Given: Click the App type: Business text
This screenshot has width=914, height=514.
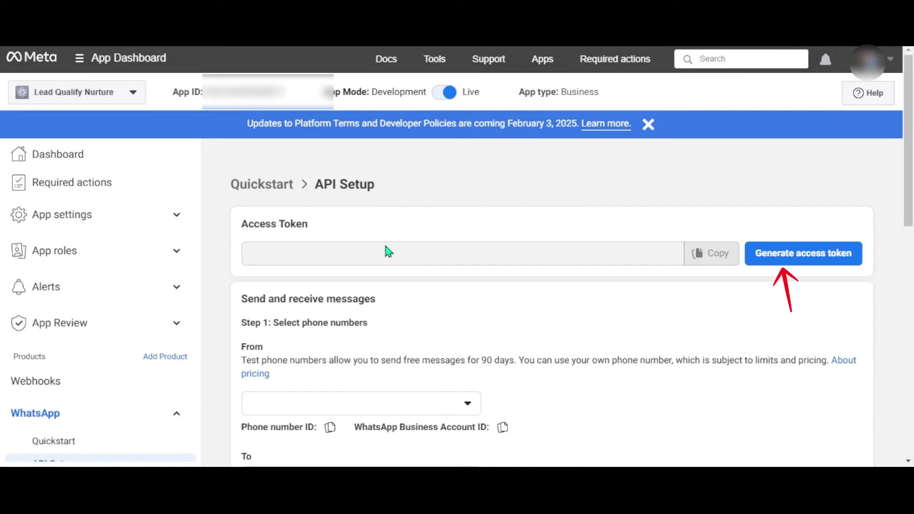Looking at the screenshot, I should (558, 92).
